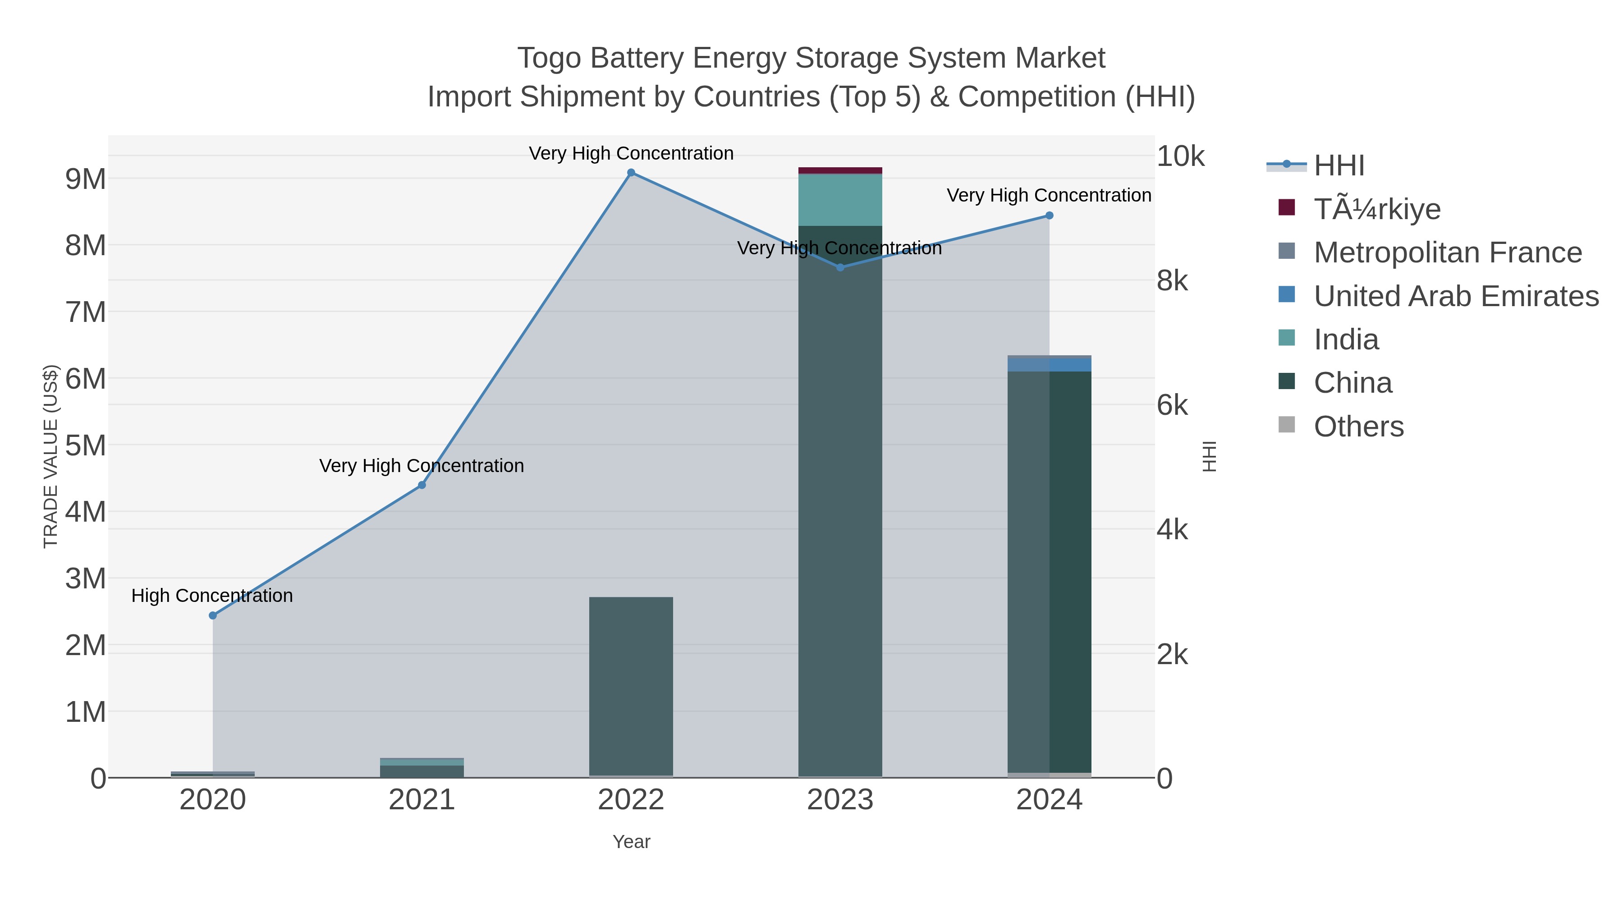Viewport: 1623px width, 913px height.
Task: Toggle the China legend entry
Action: [x=1336, y=382]
